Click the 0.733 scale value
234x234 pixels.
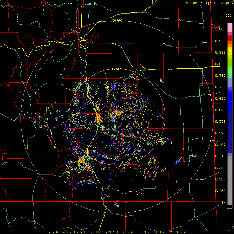click(x=220, y=87)
